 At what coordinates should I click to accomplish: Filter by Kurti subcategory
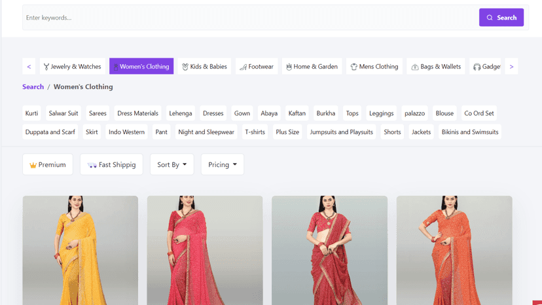click(31, 113)
